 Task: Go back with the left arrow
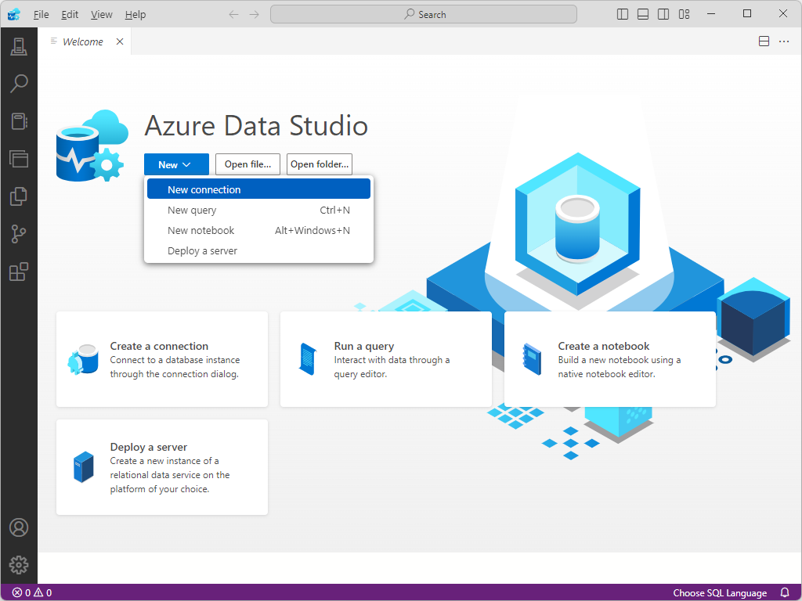(x=233, y=14)
